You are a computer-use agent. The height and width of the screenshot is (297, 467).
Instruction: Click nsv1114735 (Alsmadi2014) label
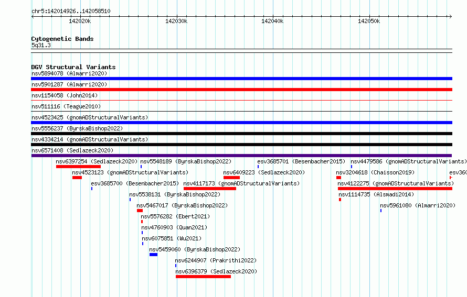pyautogui.click(x=376, y=194)
